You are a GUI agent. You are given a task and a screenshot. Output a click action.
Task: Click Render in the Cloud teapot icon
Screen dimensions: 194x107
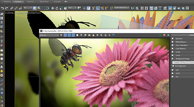pos(183,8)
